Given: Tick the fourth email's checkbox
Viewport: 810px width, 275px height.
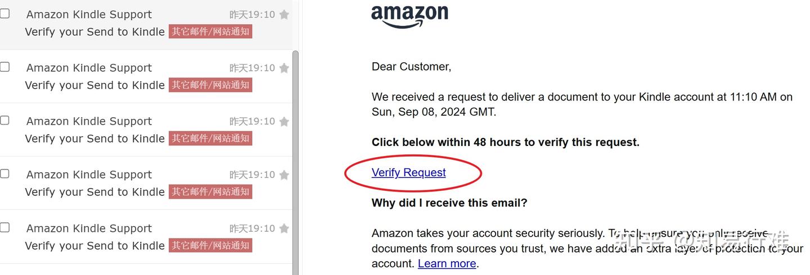Looking at the screenshot, I should click(5, 173).
